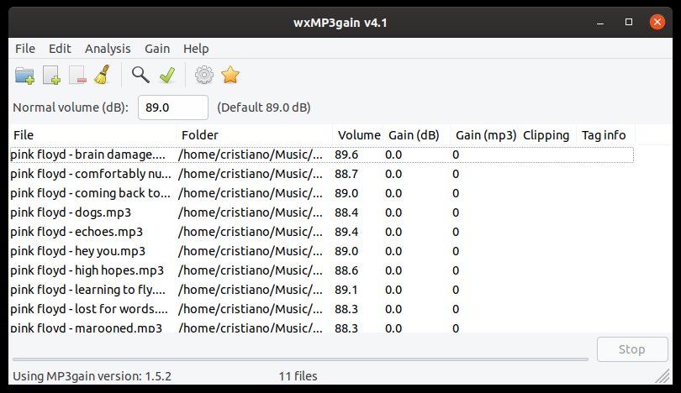681x393 pixels.
Task: Click the Clipping column header
Action: tap(546, 135)
